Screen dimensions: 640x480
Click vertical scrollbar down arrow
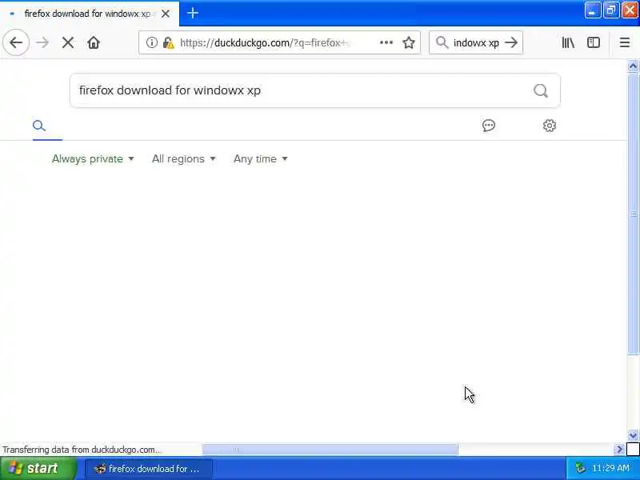click(633, 435)
